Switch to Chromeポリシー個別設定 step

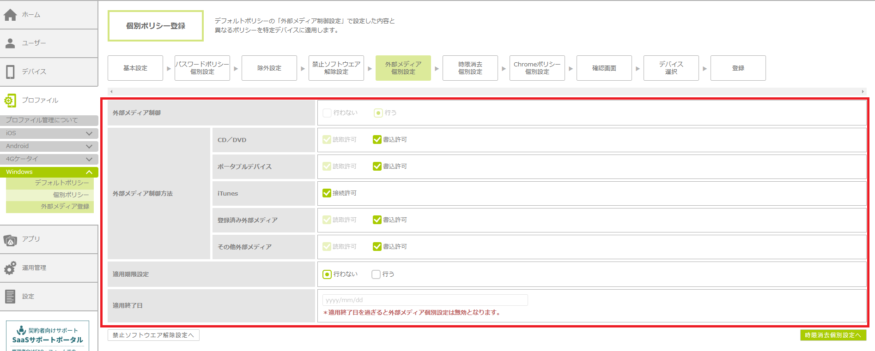[x=537, y=68]
